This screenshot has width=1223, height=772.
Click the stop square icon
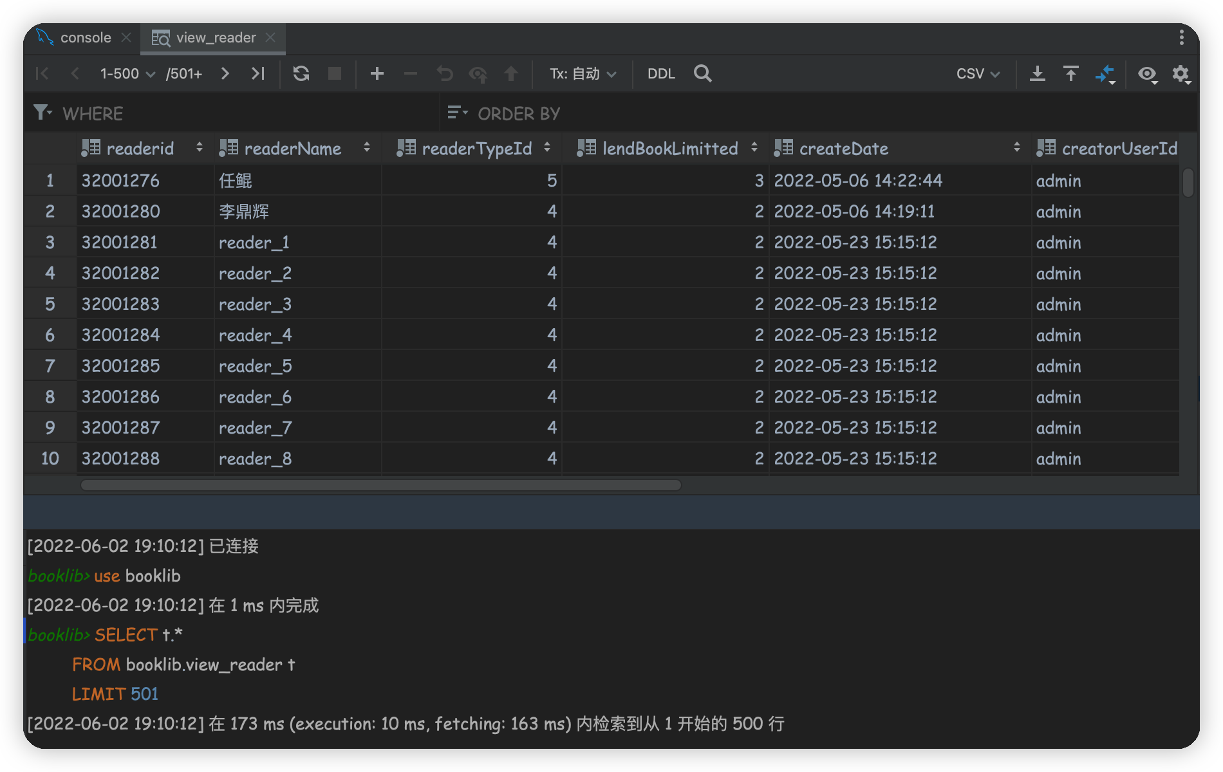335,73
